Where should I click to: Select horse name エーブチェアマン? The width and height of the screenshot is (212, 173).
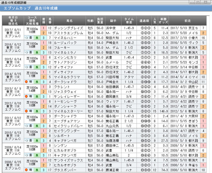tap(67, 121)
